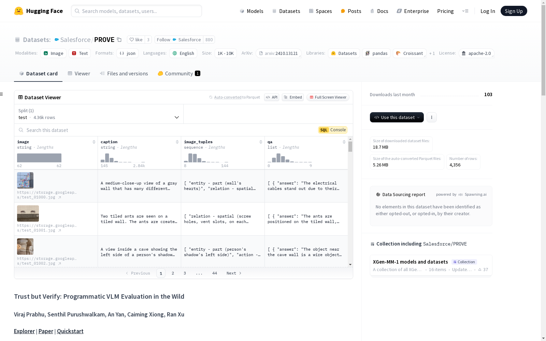Click the Image modality tag
546x341 pixels.
[54, 53]
